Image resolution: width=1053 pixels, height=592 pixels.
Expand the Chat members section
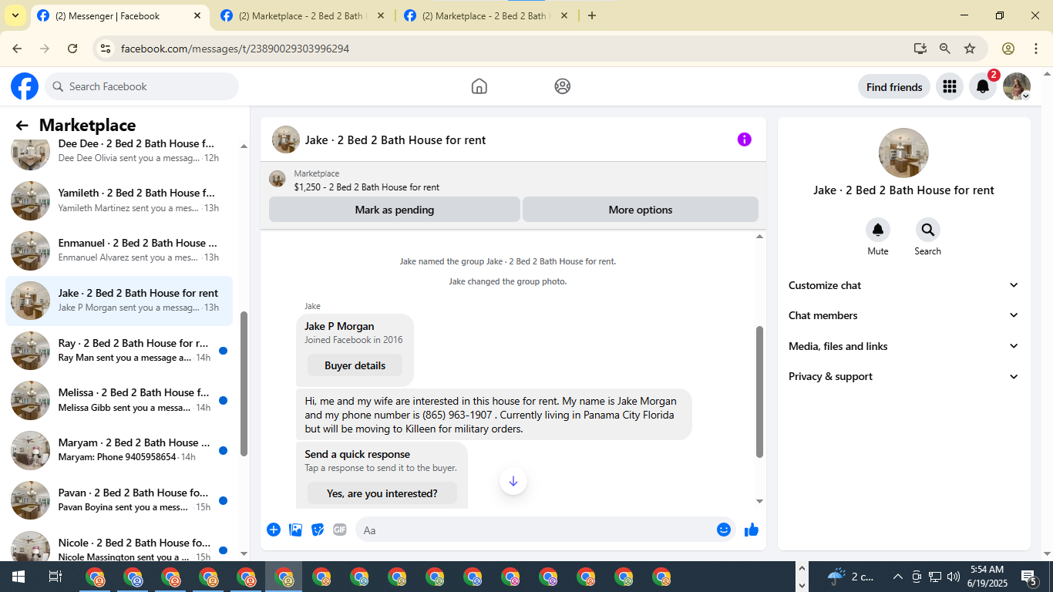tap(904, 315)
